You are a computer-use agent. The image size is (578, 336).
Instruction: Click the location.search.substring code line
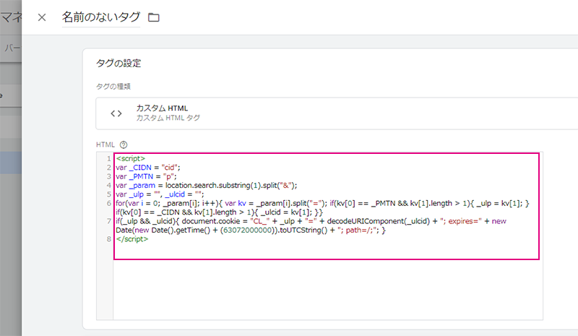(217, 185)
